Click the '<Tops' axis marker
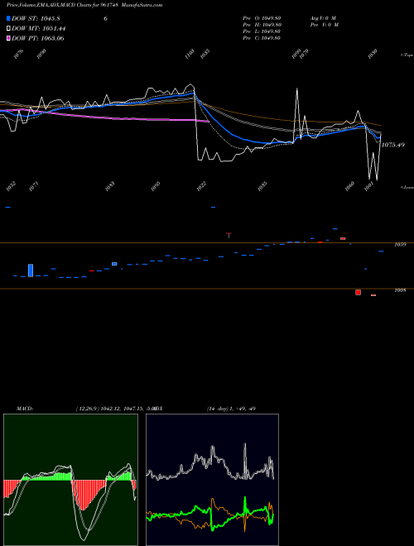The width and height of the screenshot is (414, 546). tap(407, 55)
